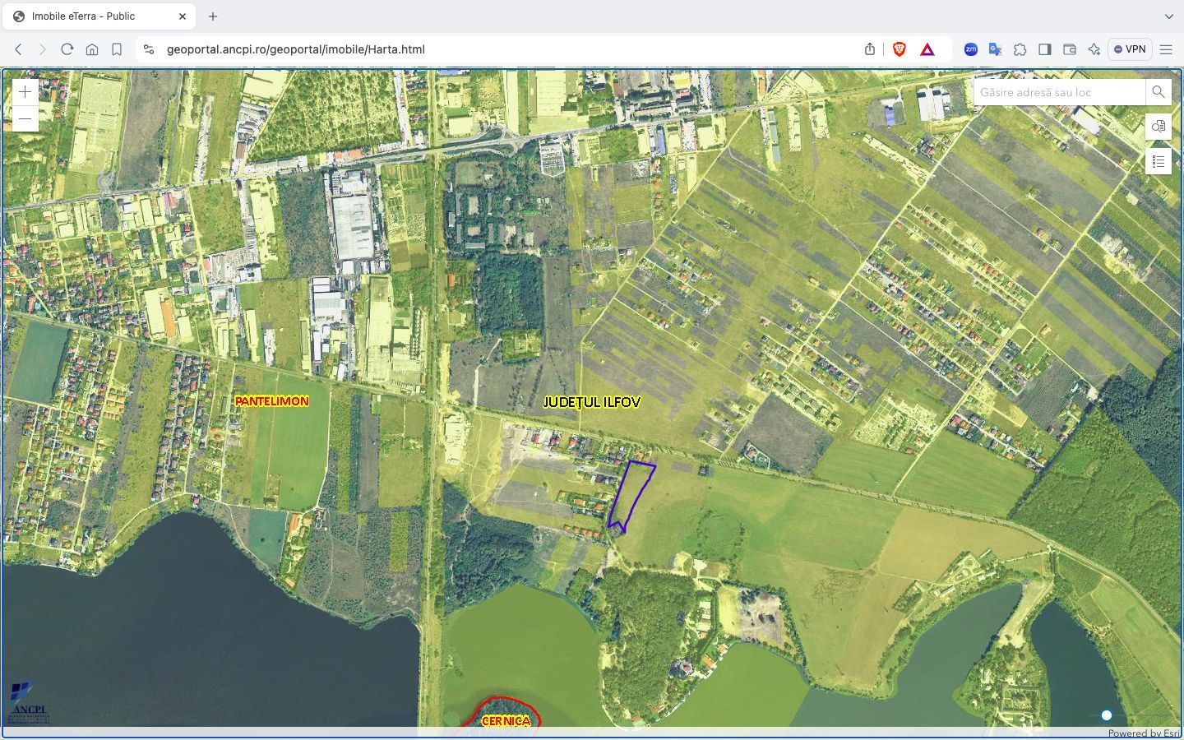
Task: Click the Găsire adresă sau loc field
Action: [1059, 92]
